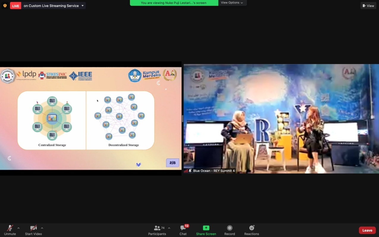Start Video camera toggle
This screenshot has width=379, height=237.
[x=33, y=230]
